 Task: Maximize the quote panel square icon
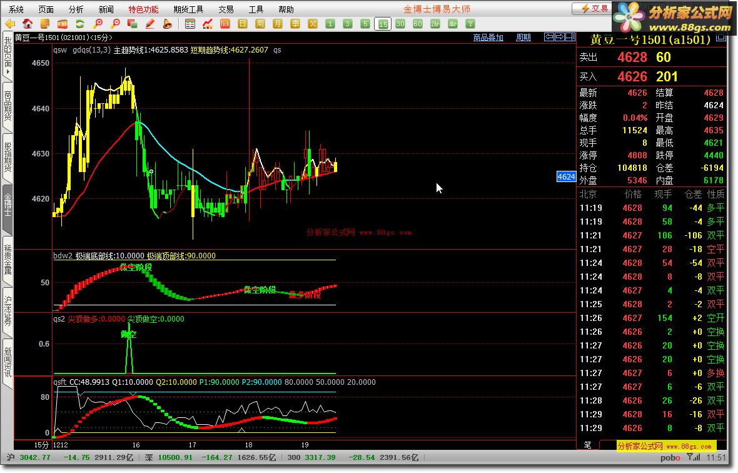(721, 38)
